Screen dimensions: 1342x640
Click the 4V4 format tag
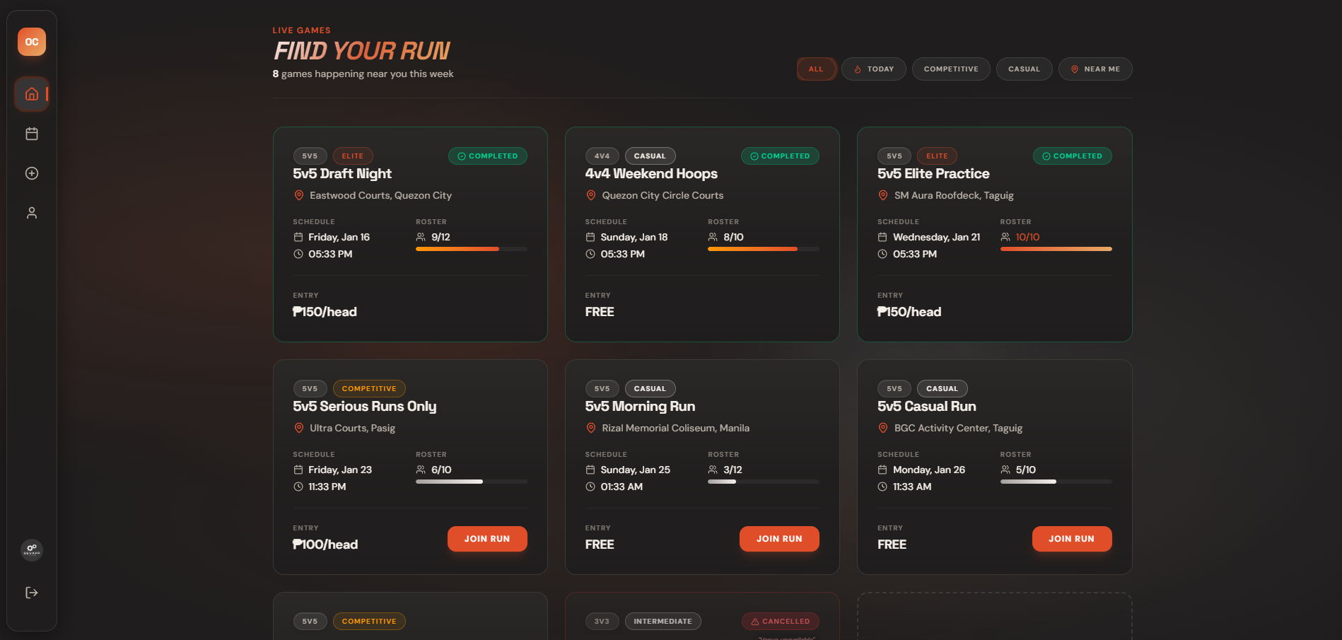pyautogui.click(x=602, y=156)
